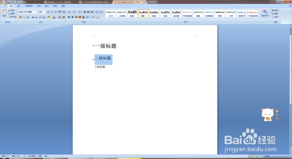Click the Office button orb
This screenshot has height=159, width=292.
pos(3,3)
